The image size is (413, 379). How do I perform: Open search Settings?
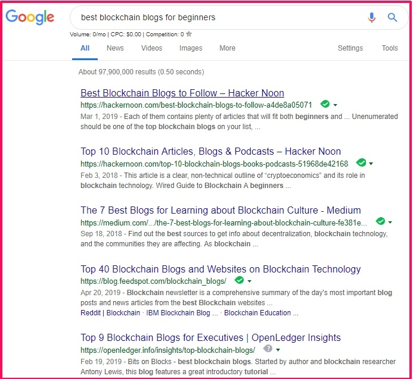point(350,48)
